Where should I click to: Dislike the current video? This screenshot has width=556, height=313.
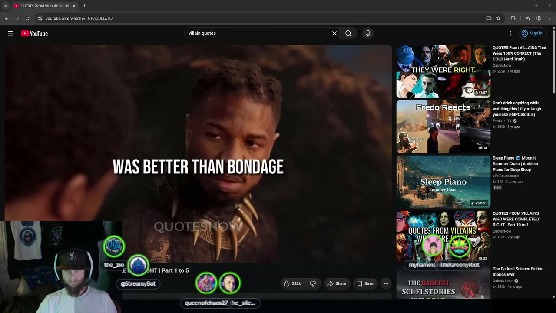tap(313, 283)
